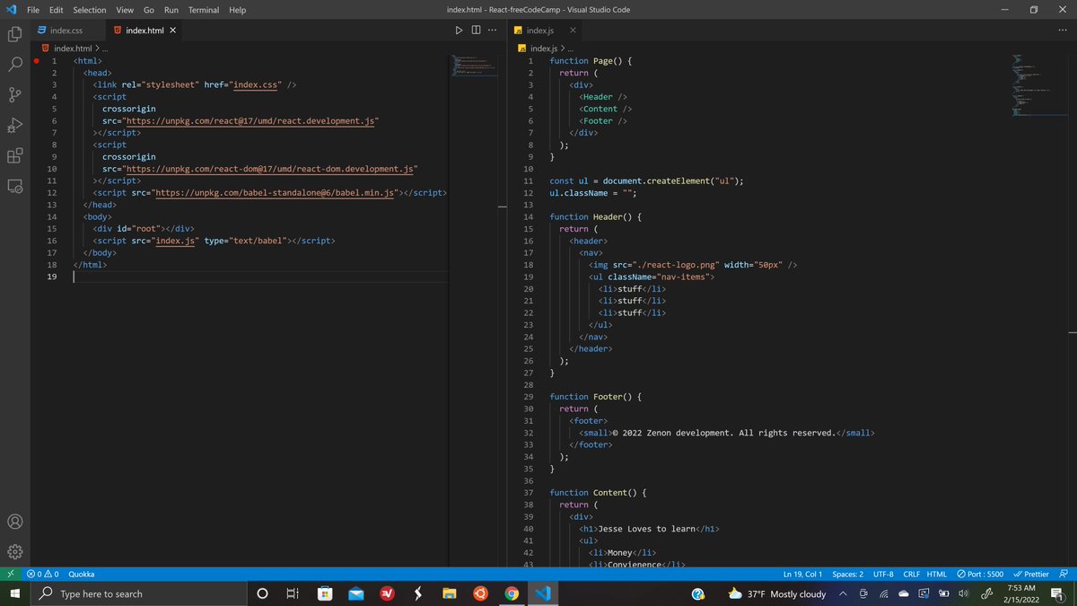Open the Accounts menu icon
This screenshot has width=1077, height=606.
[15, 522]
